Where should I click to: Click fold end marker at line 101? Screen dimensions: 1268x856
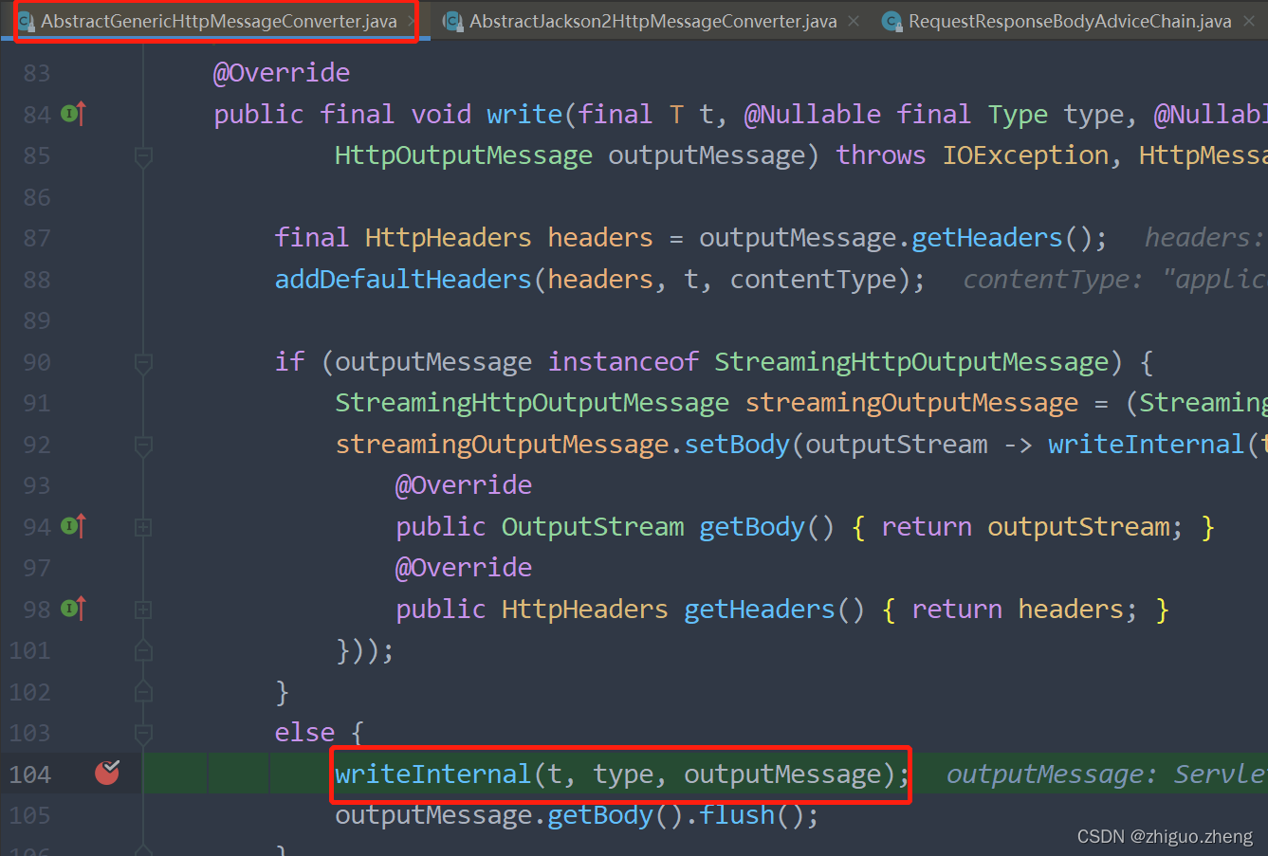pyautogui.click(x=143, y=650)
